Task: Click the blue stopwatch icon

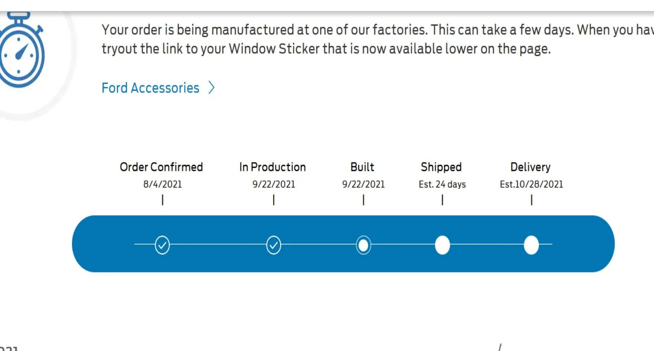Action: (21, 50)
